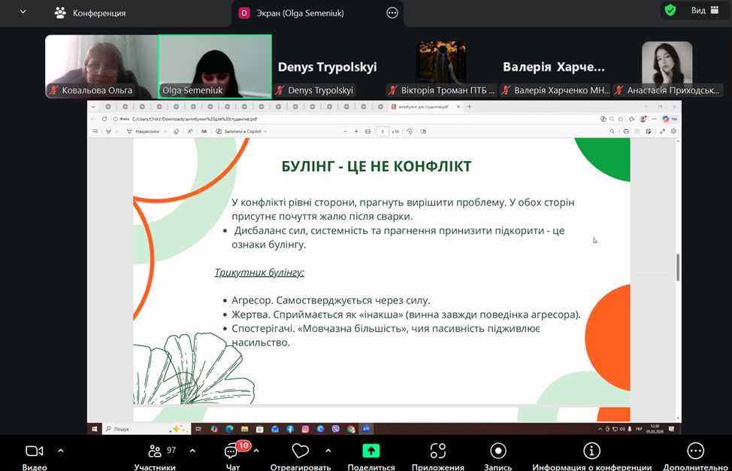This screenshot has width=732, height=471.
Task: Toggle the Видео camera on or off
Action: point(34,451)
